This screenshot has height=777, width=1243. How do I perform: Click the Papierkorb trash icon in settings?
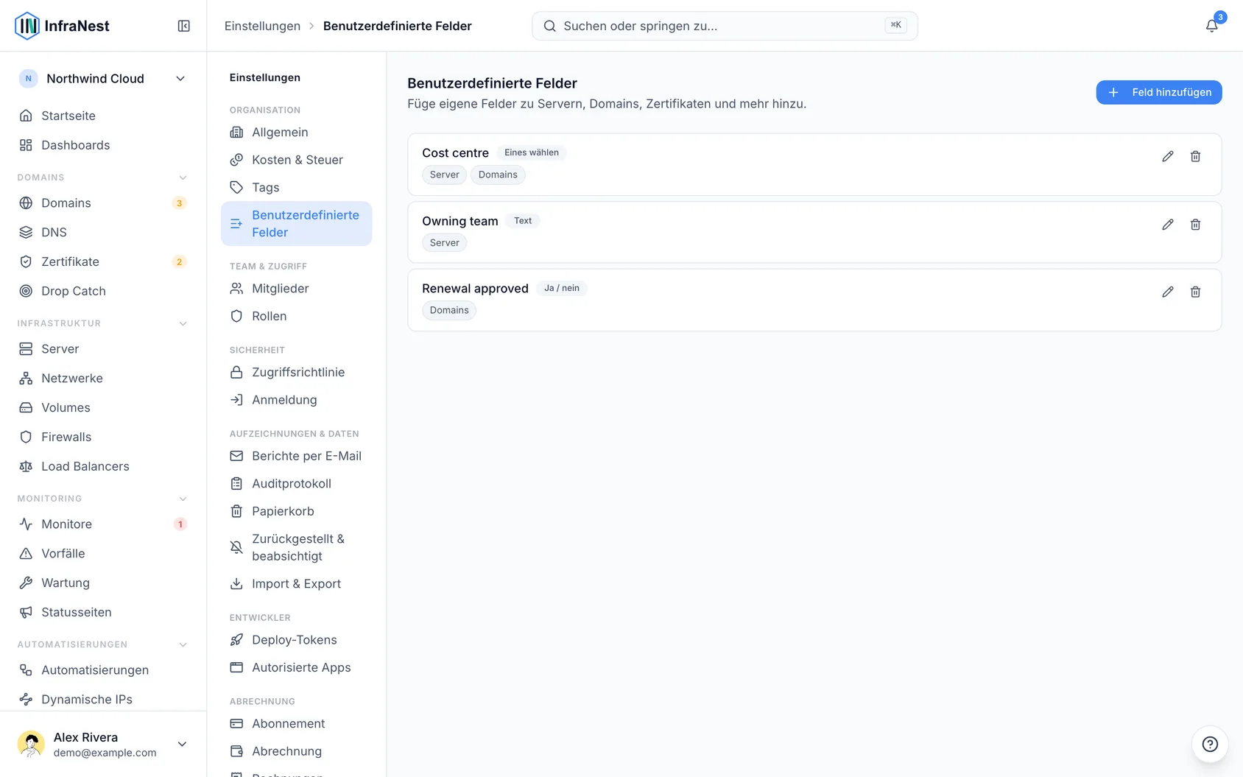236,511
